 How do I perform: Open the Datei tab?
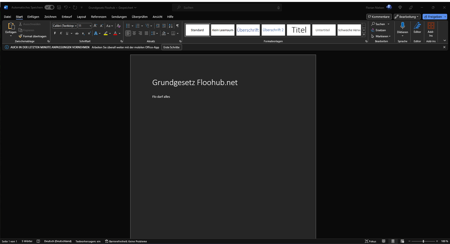click(7, 17)
